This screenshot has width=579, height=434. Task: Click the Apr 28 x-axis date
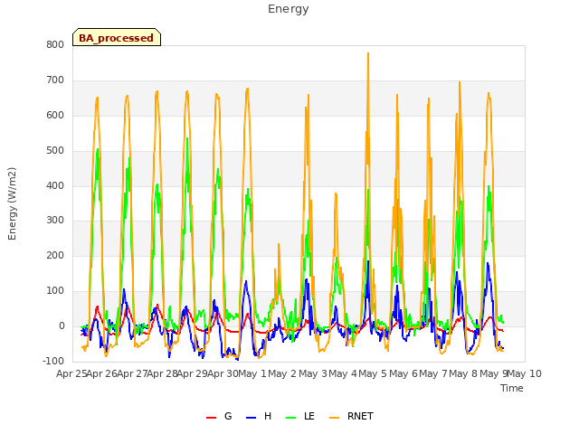[162, 373]
